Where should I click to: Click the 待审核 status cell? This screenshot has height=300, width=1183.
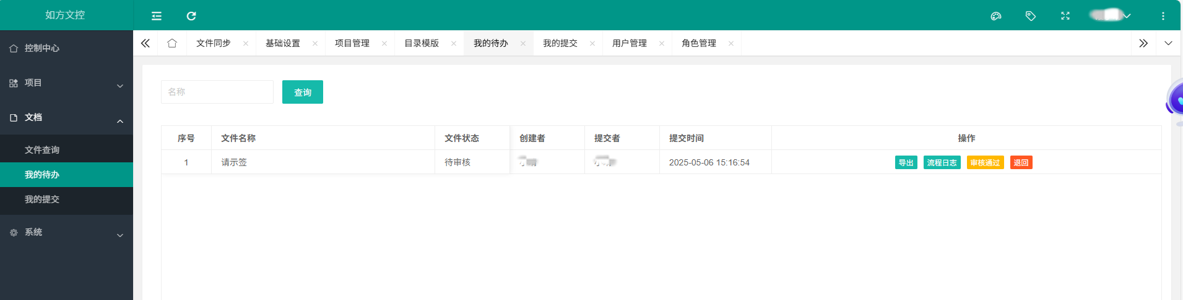(472, 162)
